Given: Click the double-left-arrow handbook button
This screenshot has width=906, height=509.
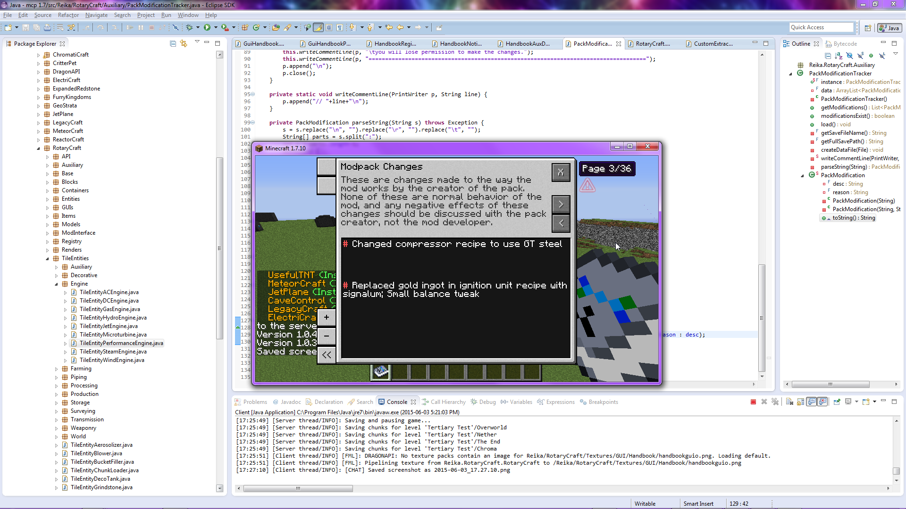Looking at the screenshot, I should point(327,355).
